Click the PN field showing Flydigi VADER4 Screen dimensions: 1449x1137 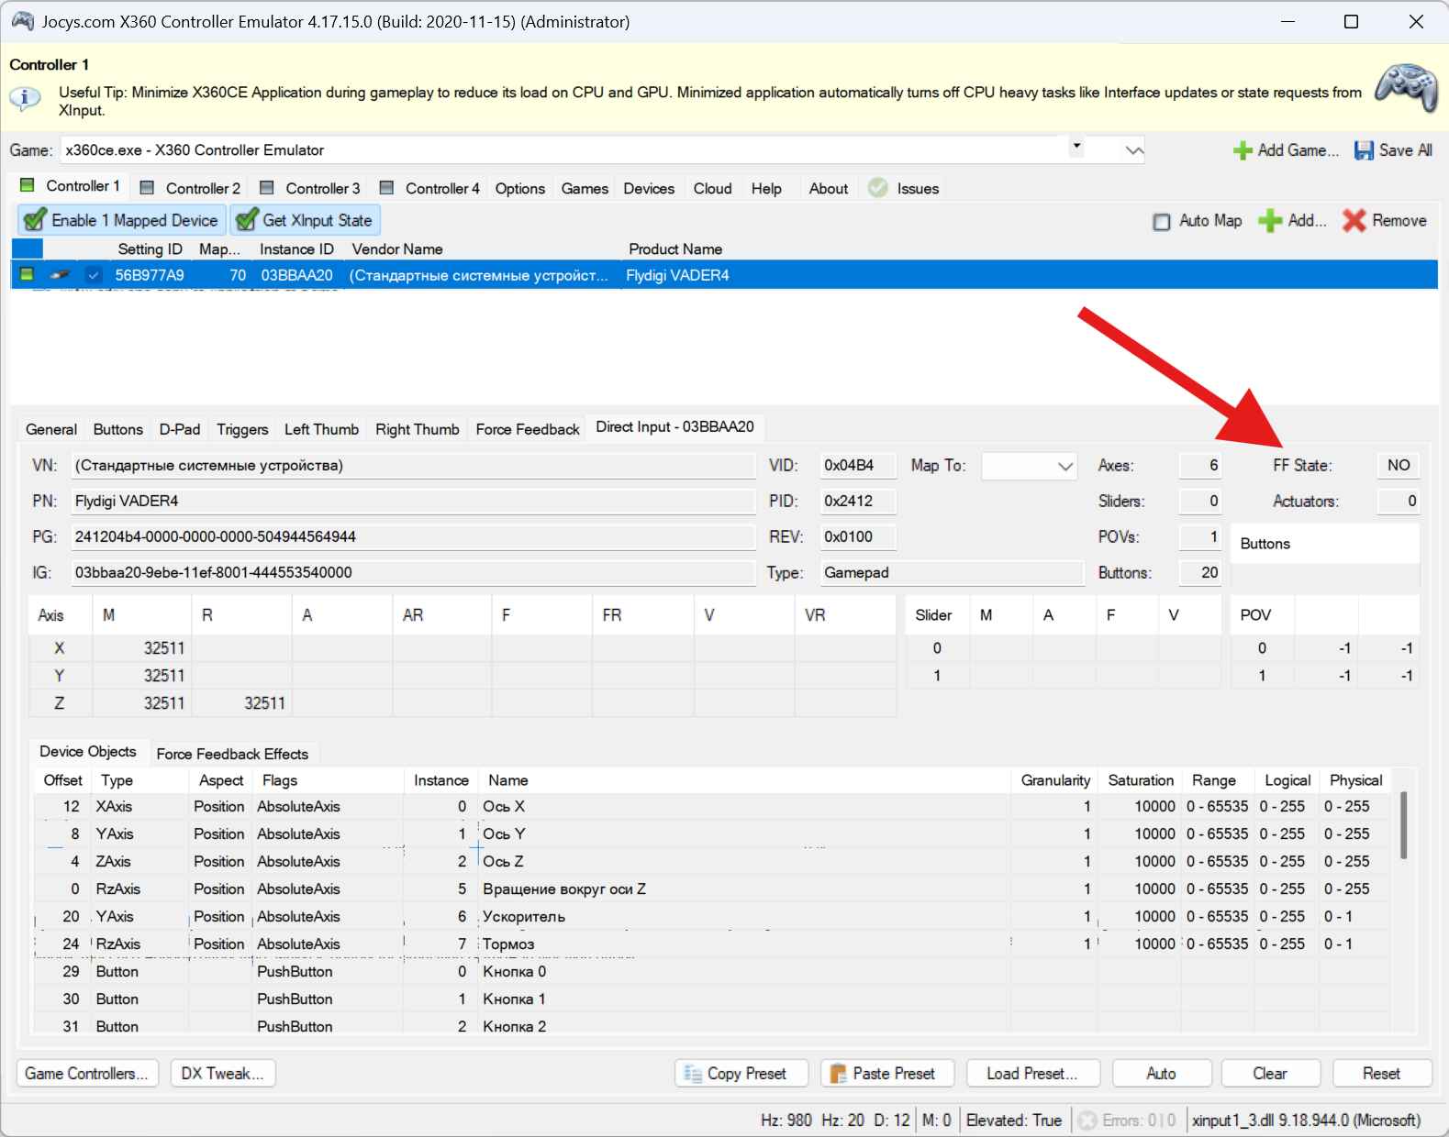[413, 502]
